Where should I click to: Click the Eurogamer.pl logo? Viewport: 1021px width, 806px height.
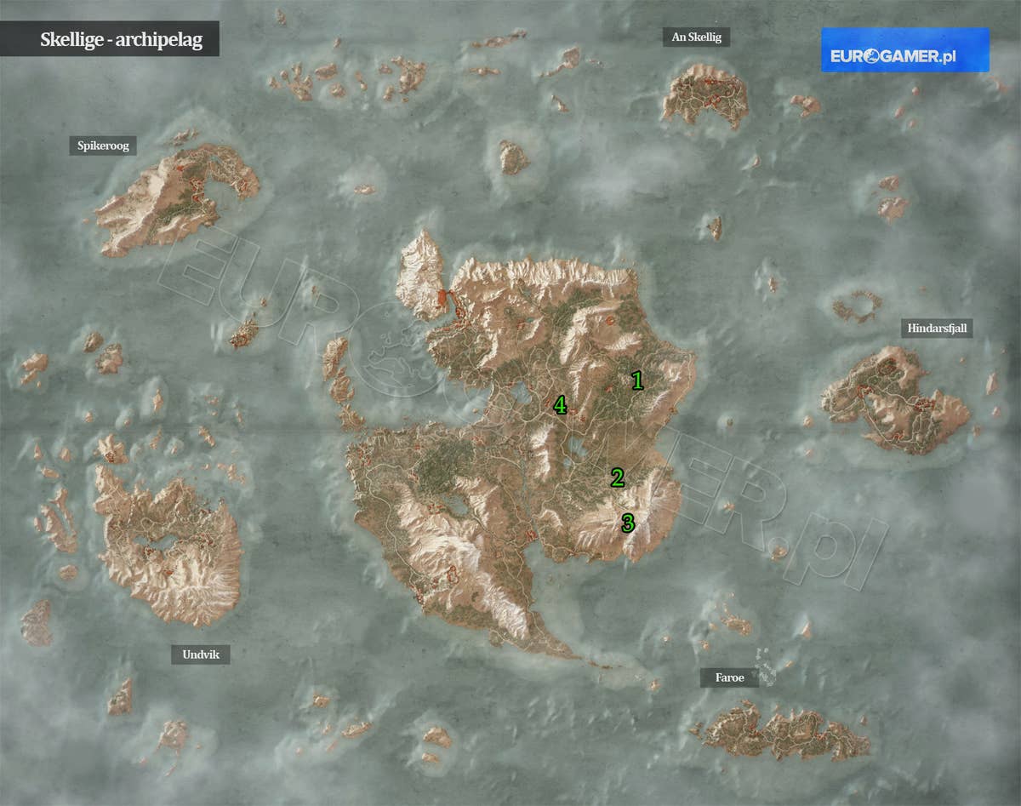click(904, 49)
